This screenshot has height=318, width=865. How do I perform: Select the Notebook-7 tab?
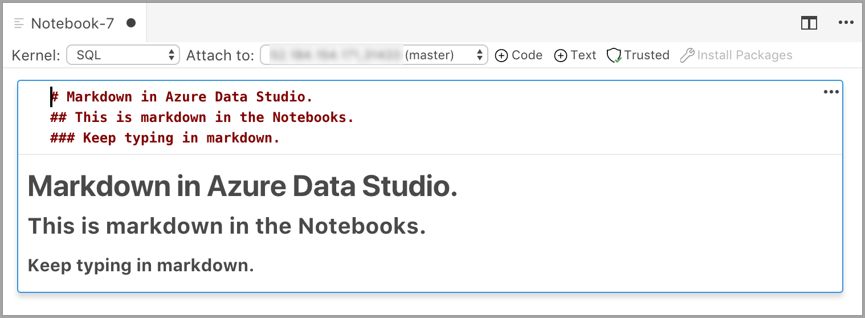click(x=73, y=23)
